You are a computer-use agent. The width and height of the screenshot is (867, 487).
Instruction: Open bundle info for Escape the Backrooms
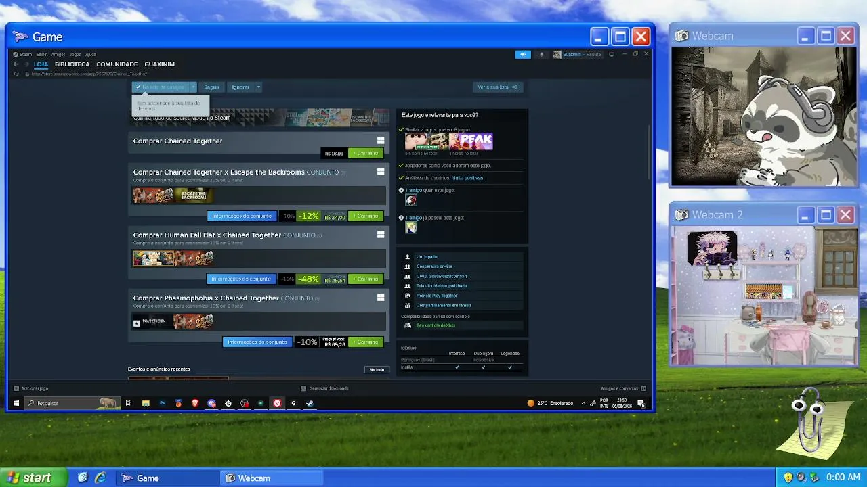click(242, 216)
